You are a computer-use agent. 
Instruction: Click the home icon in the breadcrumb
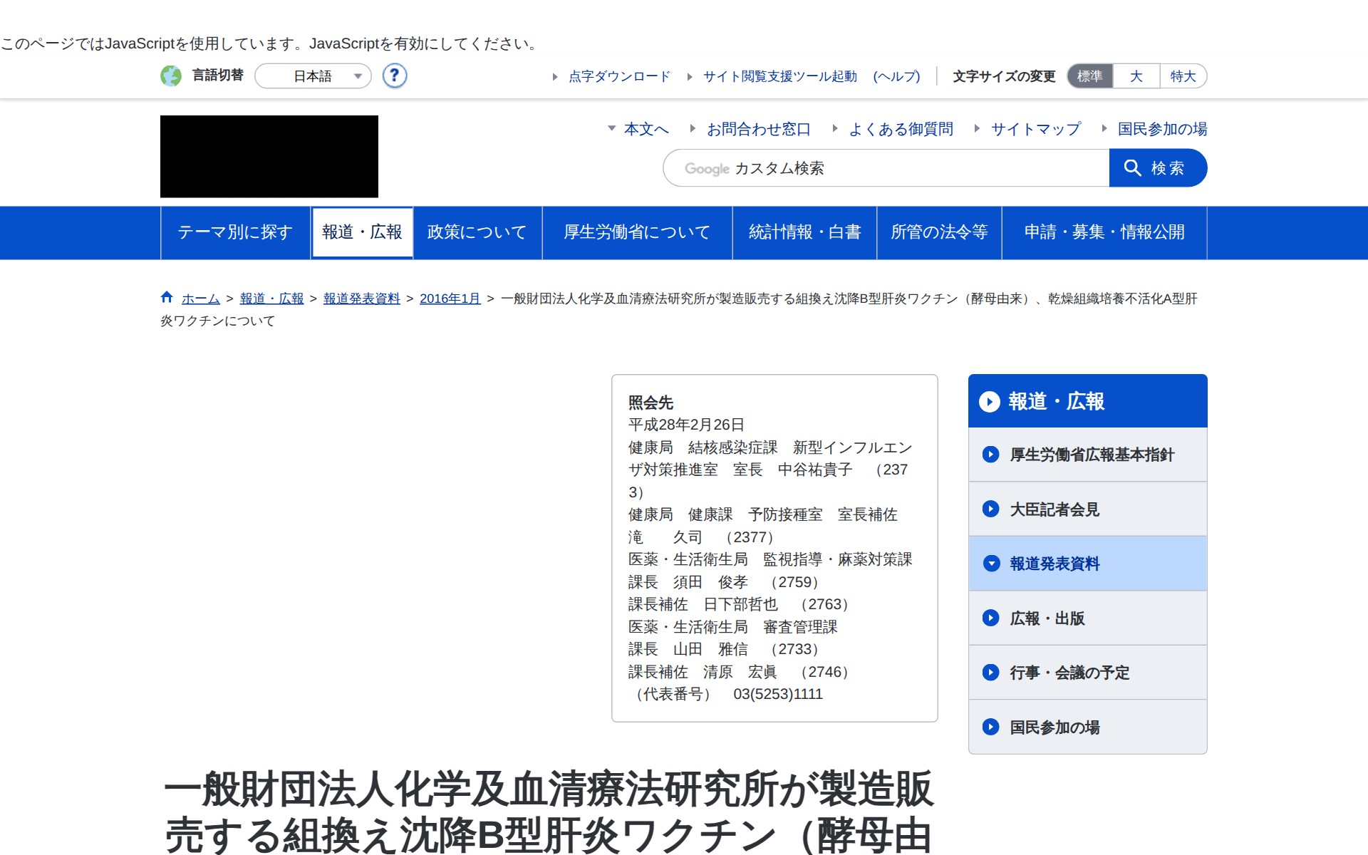coord(167,297)
